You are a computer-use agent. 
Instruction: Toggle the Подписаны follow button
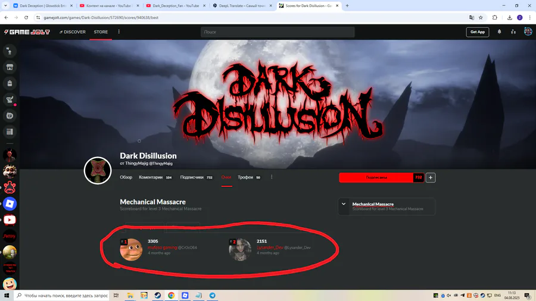(x=376, y=177)
